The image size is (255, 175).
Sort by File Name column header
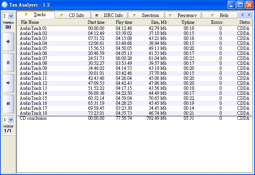click(48, 22)
